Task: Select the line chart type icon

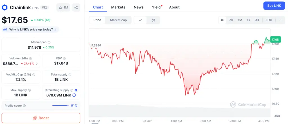Action: pos(140,20)
